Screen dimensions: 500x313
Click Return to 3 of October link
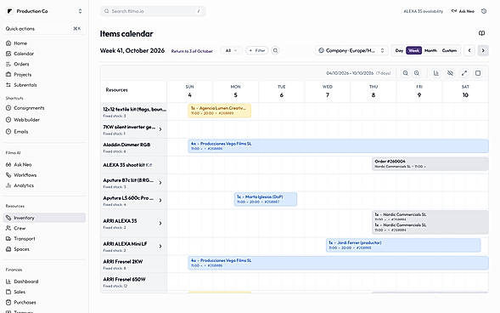[x=192, y=51]
